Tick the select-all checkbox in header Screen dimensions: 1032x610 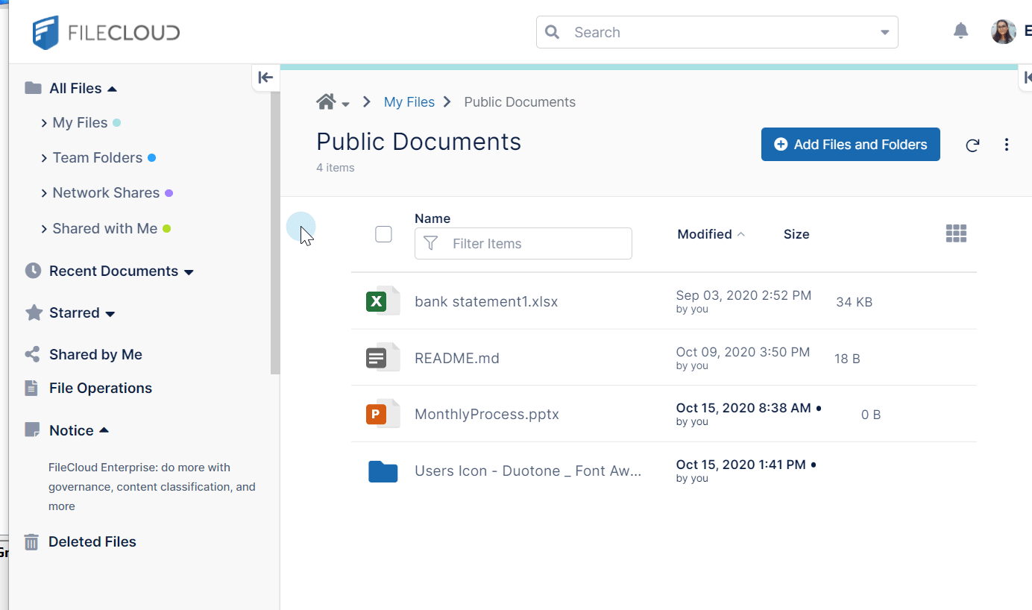(x=383, y=234)
